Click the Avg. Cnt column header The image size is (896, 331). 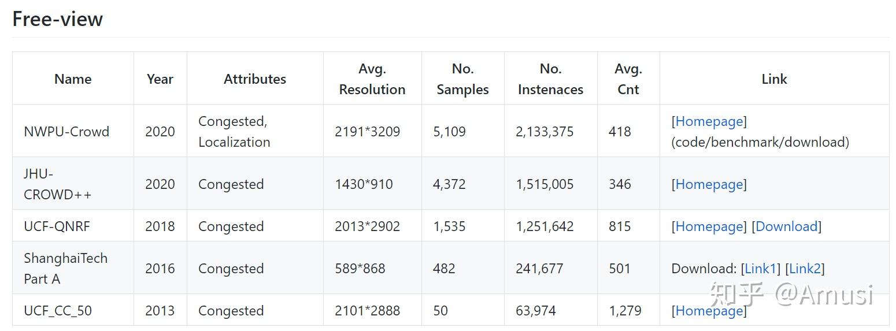(x=628, y=79)
